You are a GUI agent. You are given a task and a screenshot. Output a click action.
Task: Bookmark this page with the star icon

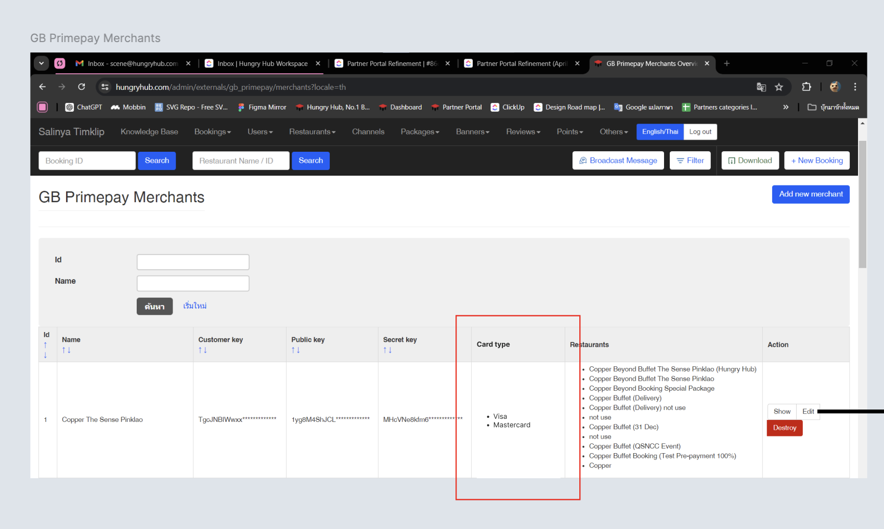(x=778, y=87)
